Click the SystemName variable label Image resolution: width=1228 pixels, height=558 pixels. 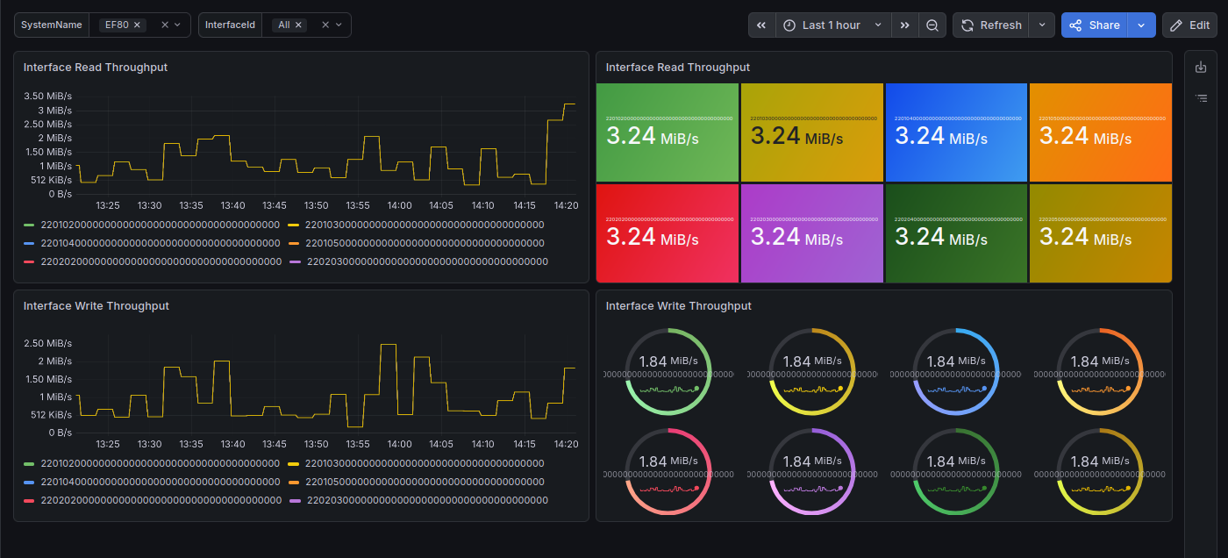pyautogui.click(x=51, y=25)
